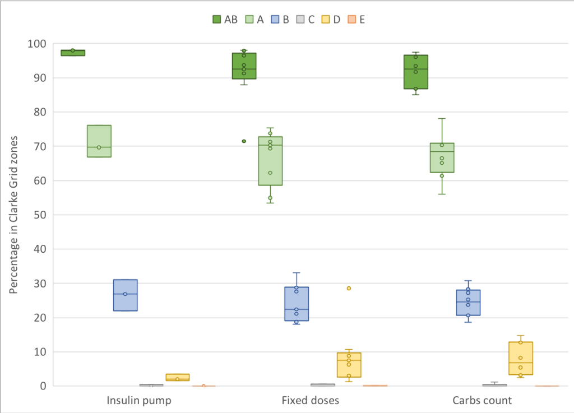This screenshot has width=574, height=413.
Task: Select the light green A box for Insulin pump
Action: tap(99, 141)
